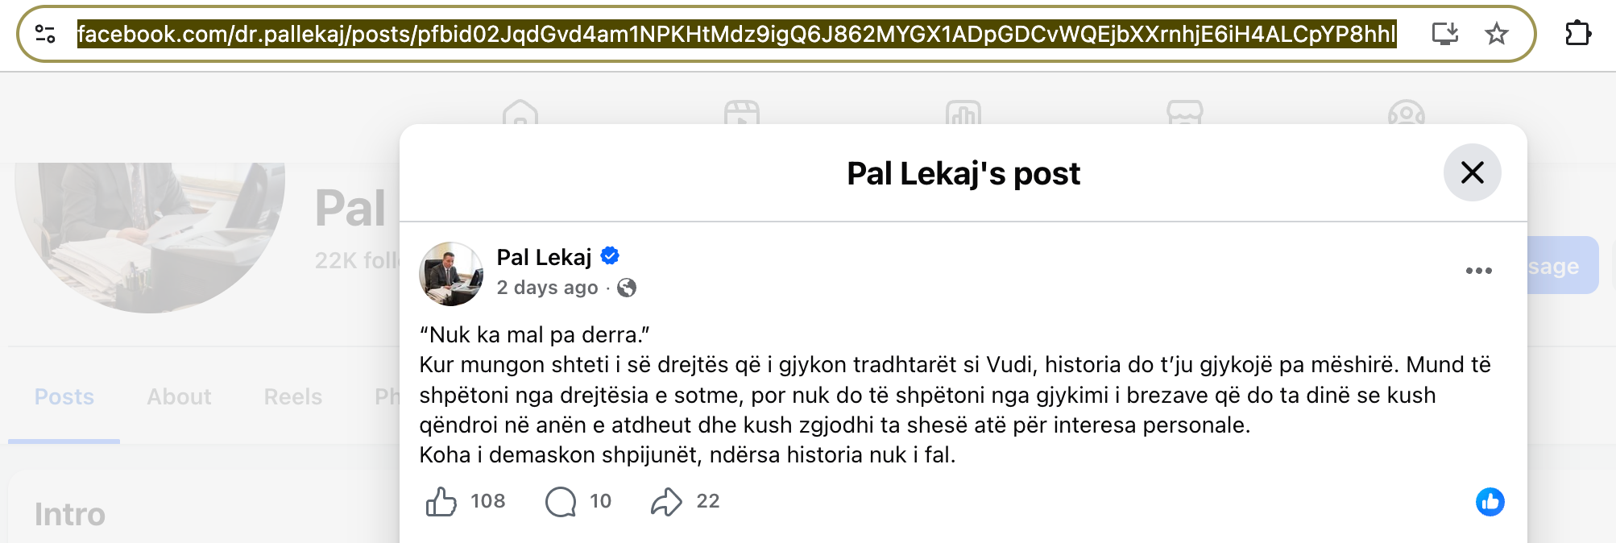Screen dimensions: 1616x543
Task: Switch to the About tab
Action: point(179,396)
